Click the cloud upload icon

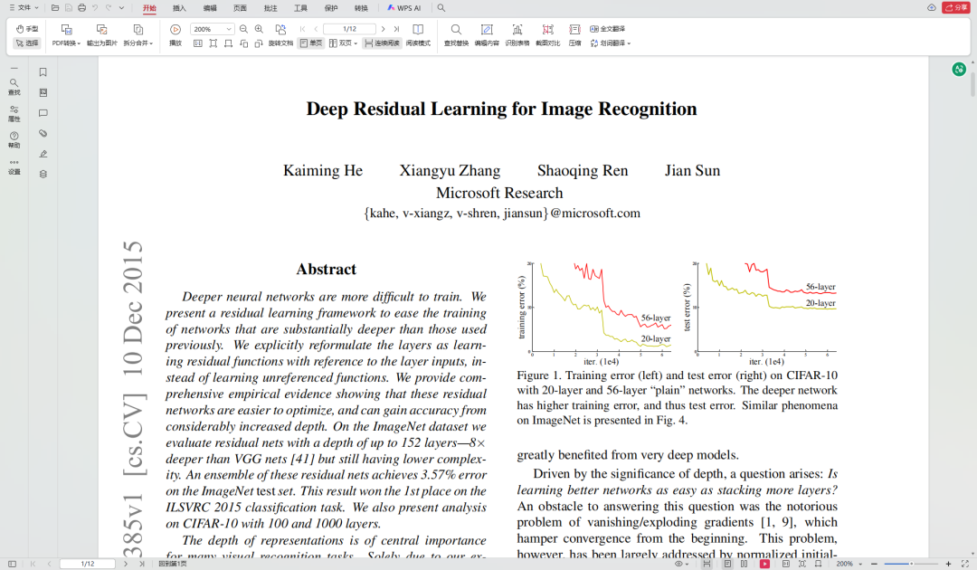[x=932, y=7]
